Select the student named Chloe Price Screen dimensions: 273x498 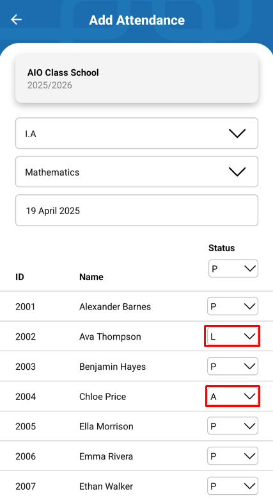click(102, 396)
